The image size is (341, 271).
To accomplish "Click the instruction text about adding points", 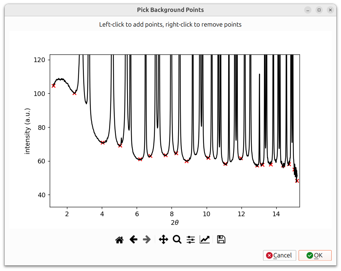I will click(170, 24).
